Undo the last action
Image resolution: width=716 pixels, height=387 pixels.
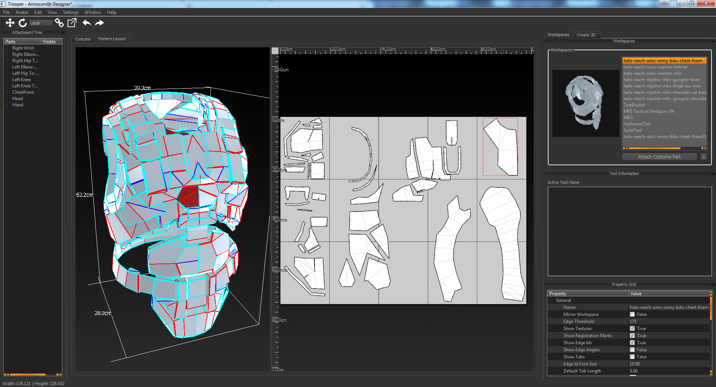point(87,23)
